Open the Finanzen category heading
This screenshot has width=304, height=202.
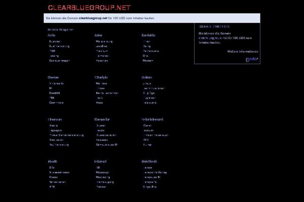click(x=55, y=120)
